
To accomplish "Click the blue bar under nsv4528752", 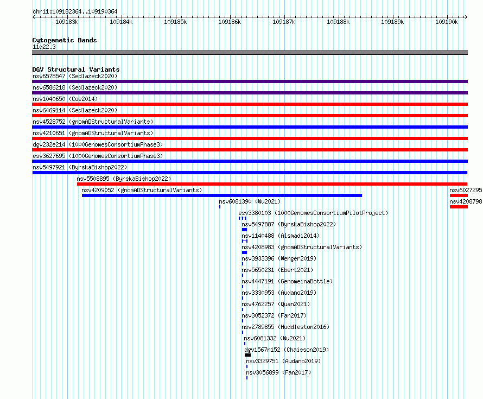I will [250, 127].
